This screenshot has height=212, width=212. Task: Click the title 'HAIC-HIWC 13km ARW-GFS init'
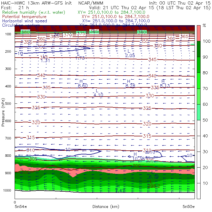coord(36,3)
